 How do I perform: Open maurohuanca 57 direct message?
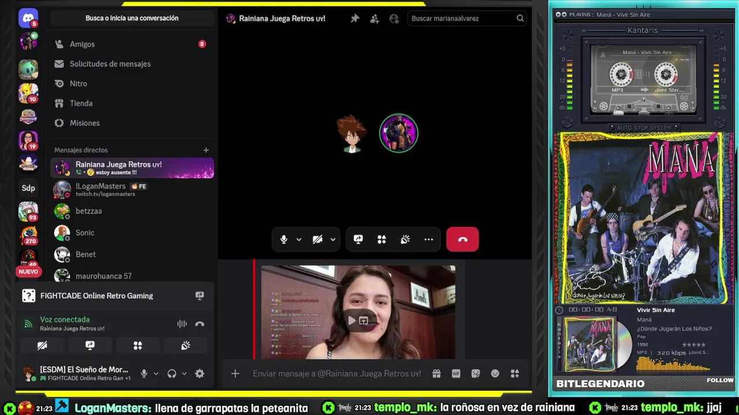point(132,276)
